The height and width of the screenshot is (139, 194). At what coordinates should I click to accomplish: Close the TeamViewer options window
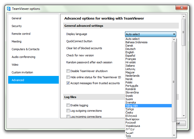(181, 7)
